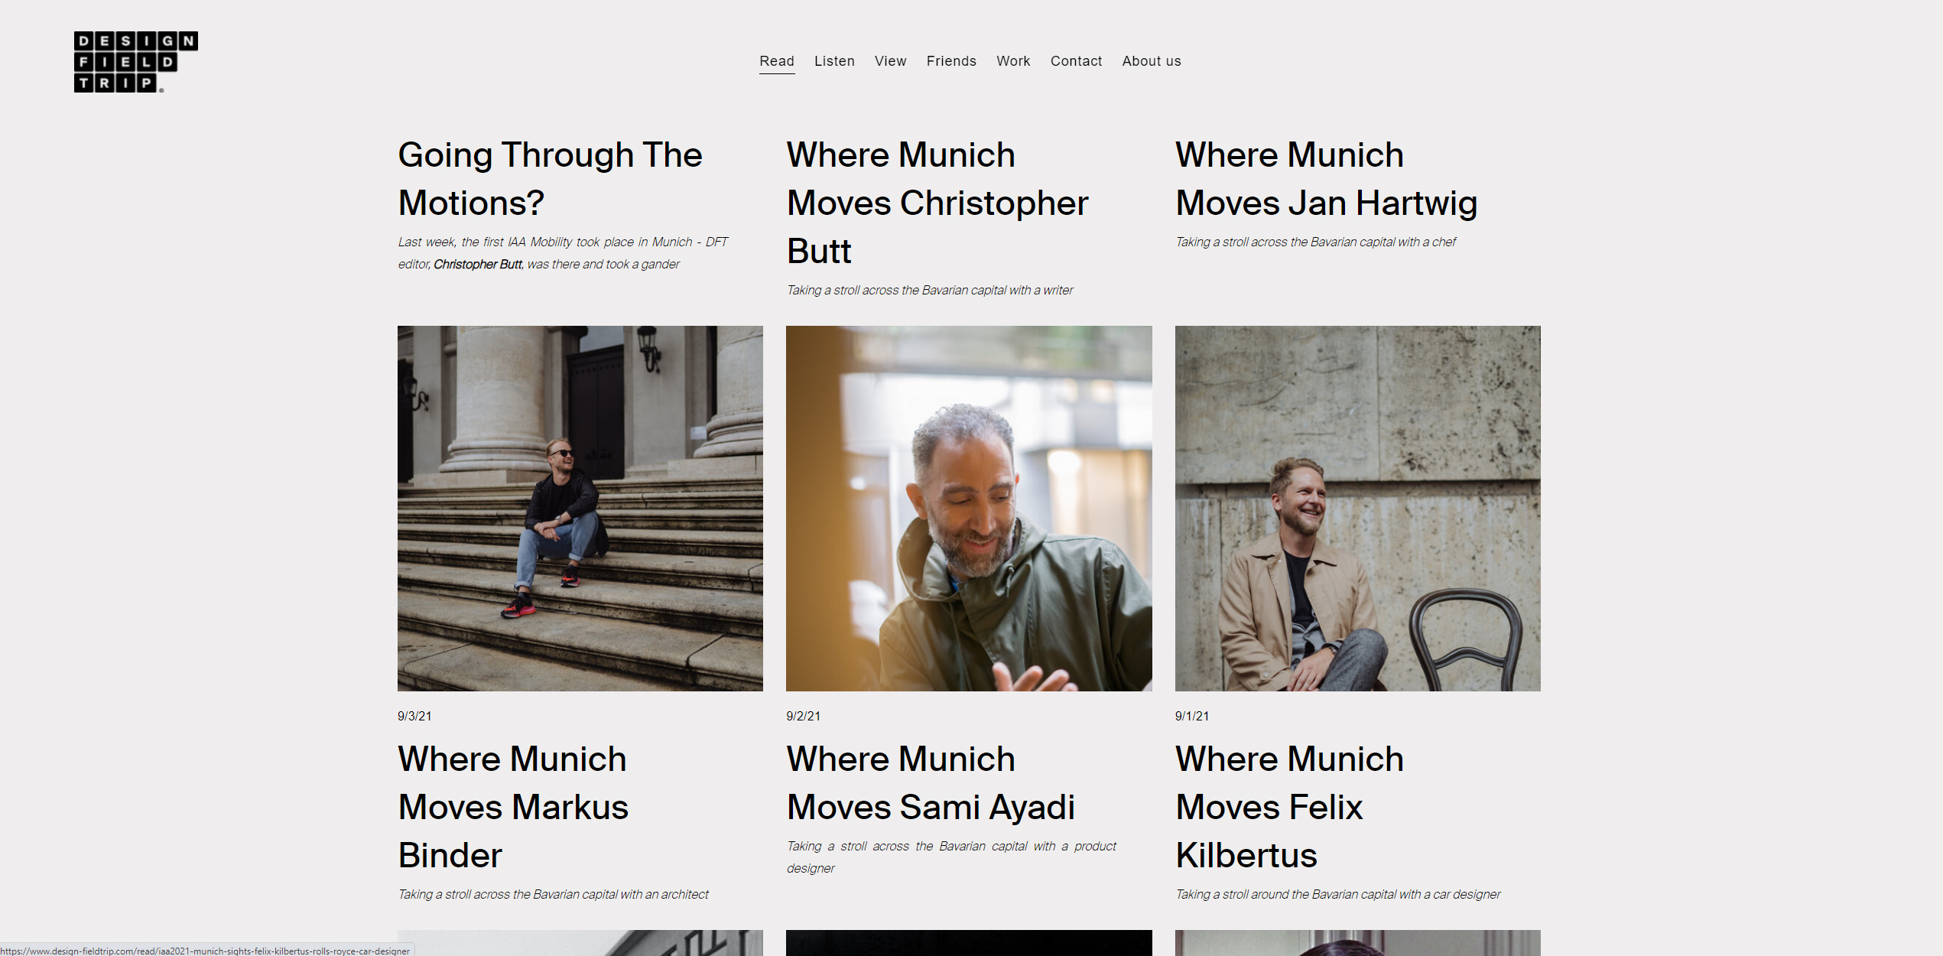
Task: Navigate to the Friends page
Action: [x=950, y=61]
